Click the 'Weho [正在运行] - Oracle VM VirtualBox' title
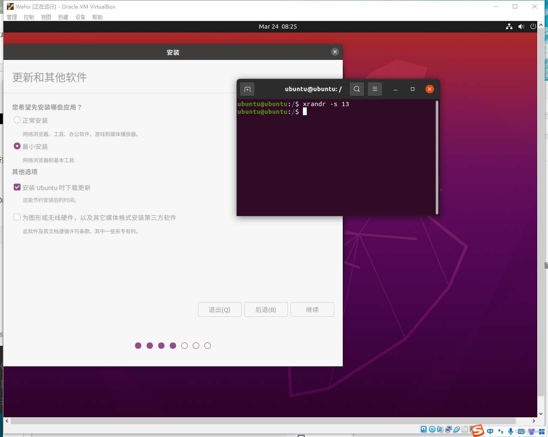The image size is (548, 437). point(66,6)
